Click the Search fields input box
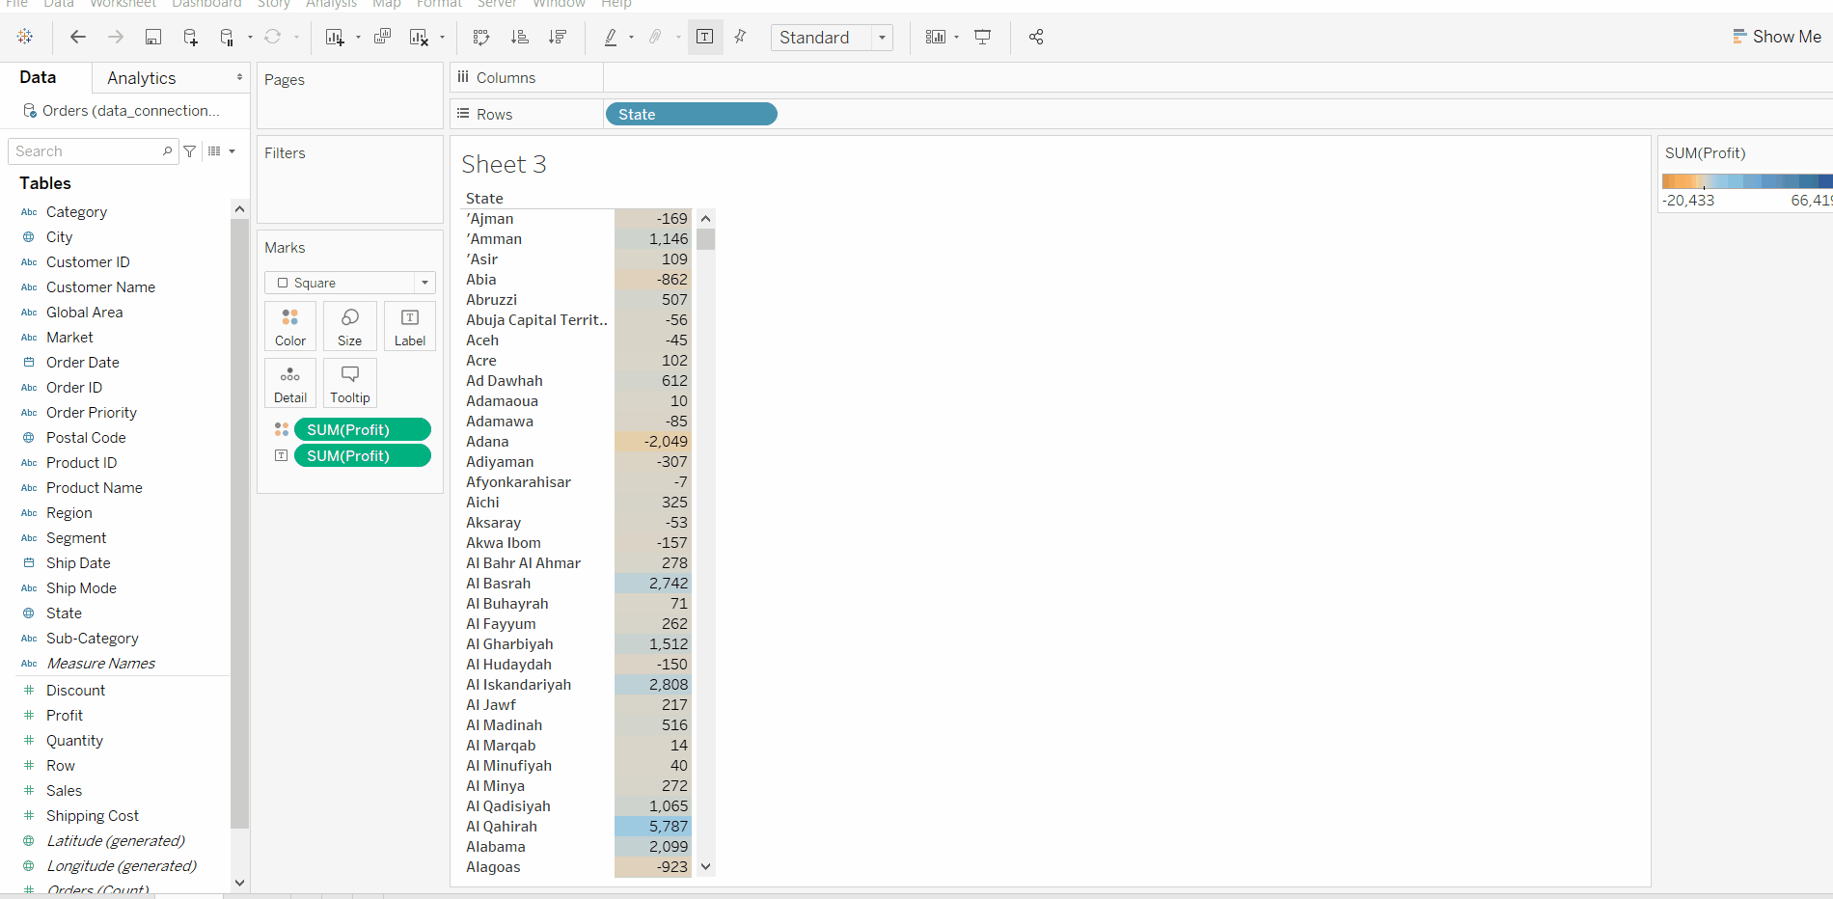The image size is (1833, 899). 93,151
